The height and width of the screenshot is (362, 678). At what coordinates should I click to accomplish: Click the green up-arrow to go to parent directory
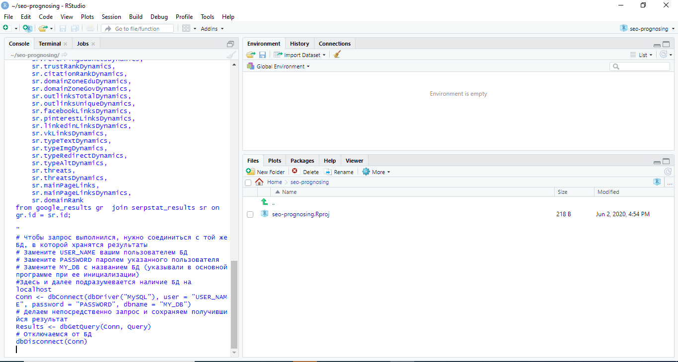(264, 201)
